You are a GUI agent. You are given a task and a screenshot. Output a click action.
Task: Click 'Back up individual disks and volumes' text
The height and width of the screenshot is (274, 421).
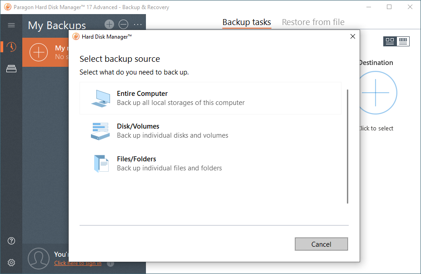173,135
